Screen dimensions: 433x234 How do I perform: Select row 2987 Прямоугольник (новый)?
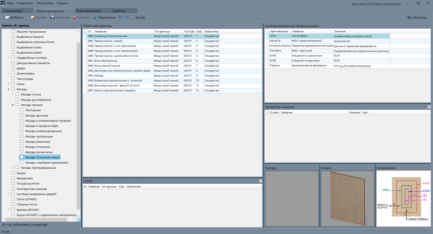point(173,41)
